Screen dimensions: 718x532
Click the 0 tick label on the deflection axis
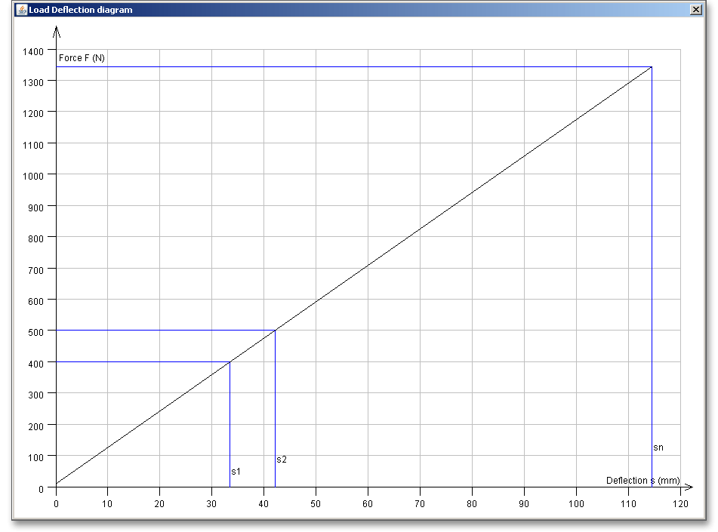[56, 503]
